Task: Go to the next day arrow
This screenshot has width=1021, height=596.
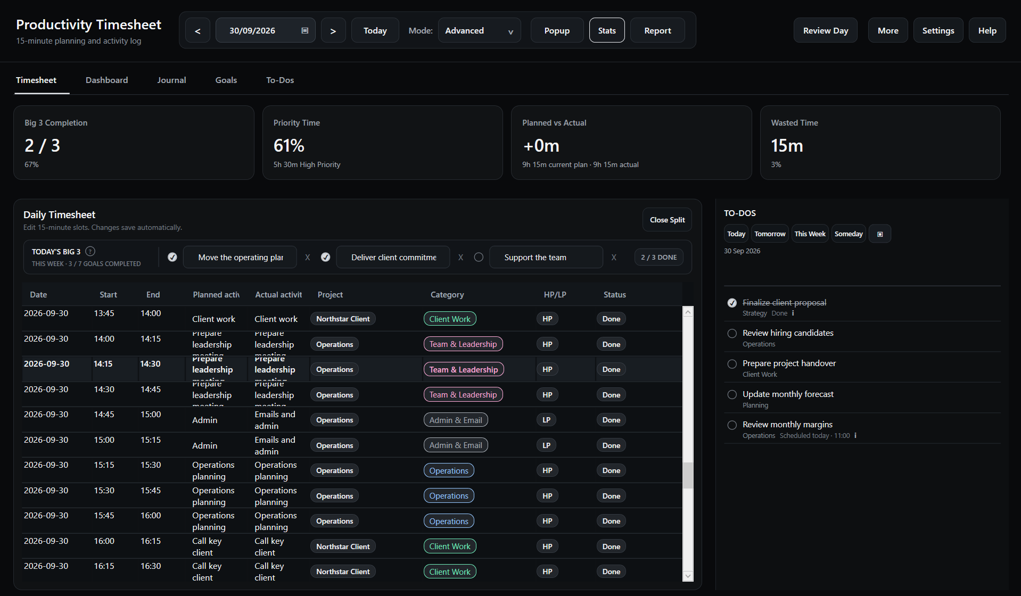Action: (333, 31)
